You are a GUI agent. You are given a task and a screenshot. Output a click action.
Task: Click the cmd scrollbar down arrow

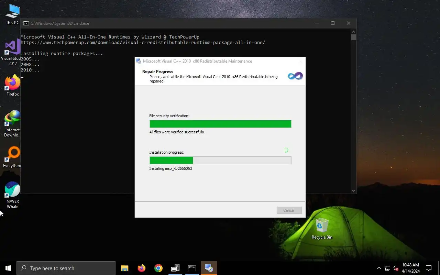pos(353,190)
